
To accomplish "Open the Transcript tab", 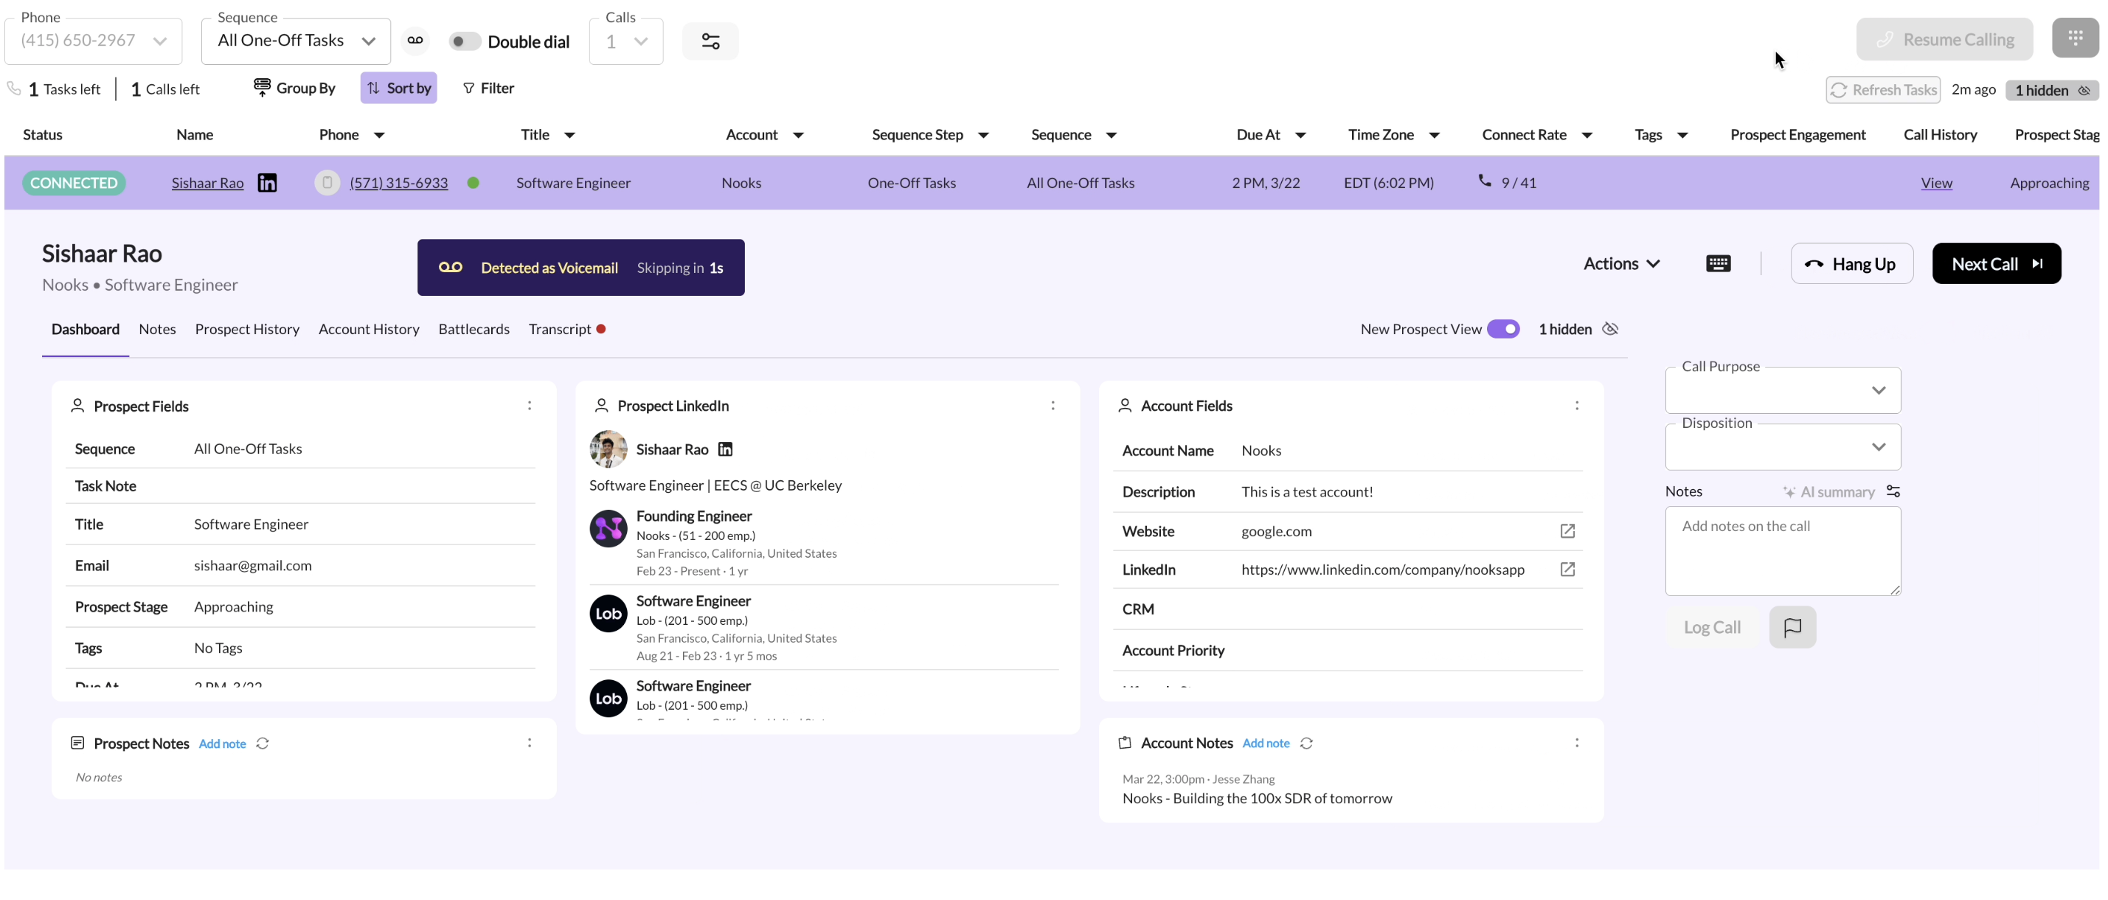I will point(566,329).
